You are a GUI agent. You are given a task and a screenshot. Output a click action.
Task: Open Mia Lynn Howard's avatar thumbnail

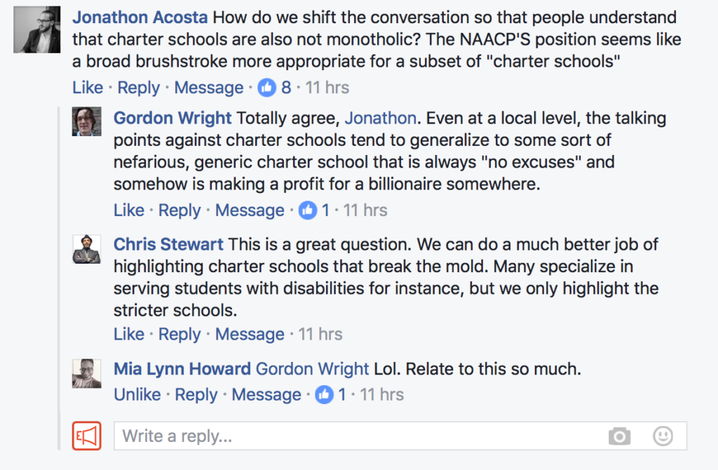click(x=87, y=372)
